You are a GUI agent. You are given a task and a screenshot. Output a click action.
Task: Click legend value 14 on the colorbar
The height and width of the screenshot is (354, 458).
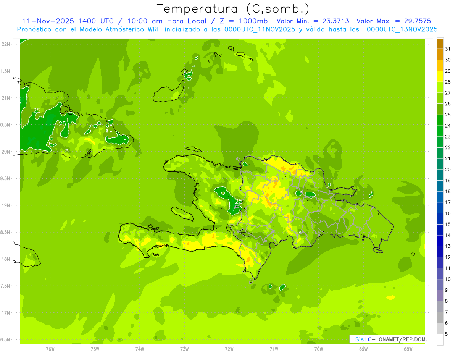[x=448, y=235]
